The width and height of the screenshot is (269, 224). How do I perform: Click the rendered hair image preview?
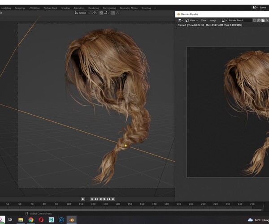pyautogui.click(x=228, y=112)
